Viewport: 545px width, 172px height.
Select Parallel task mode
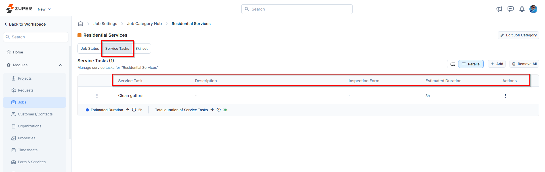[x=471, y=64]
